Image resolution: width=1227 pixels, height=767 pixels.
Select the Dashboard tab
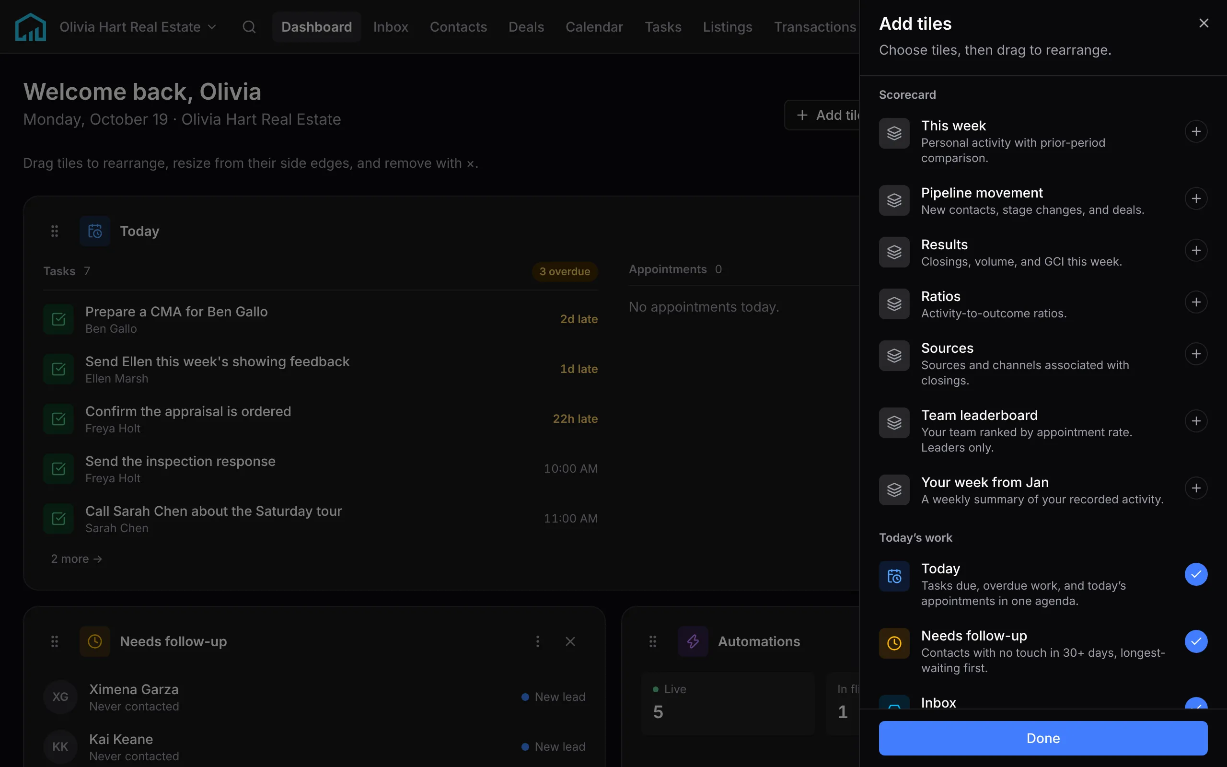(x=316, y=26)
